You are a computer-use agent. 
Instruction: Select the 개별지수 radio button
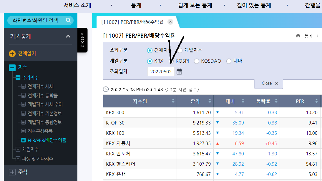click(x=180, y=50)
